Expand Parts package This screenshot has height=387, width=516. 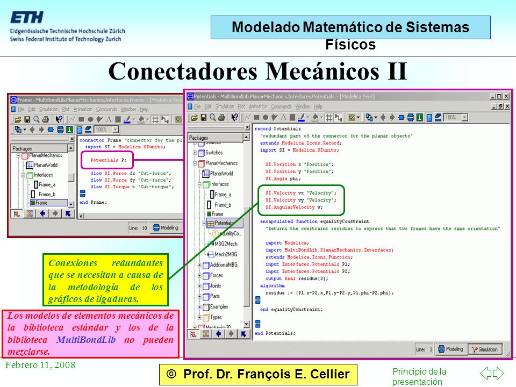coord(200,297)
